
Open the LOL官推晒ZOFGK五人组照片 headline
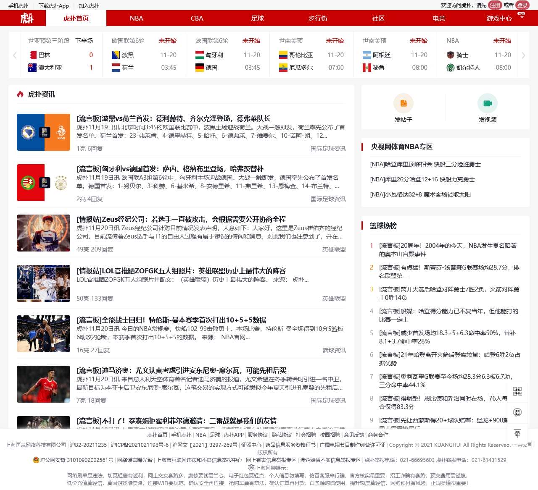point(181,271)
